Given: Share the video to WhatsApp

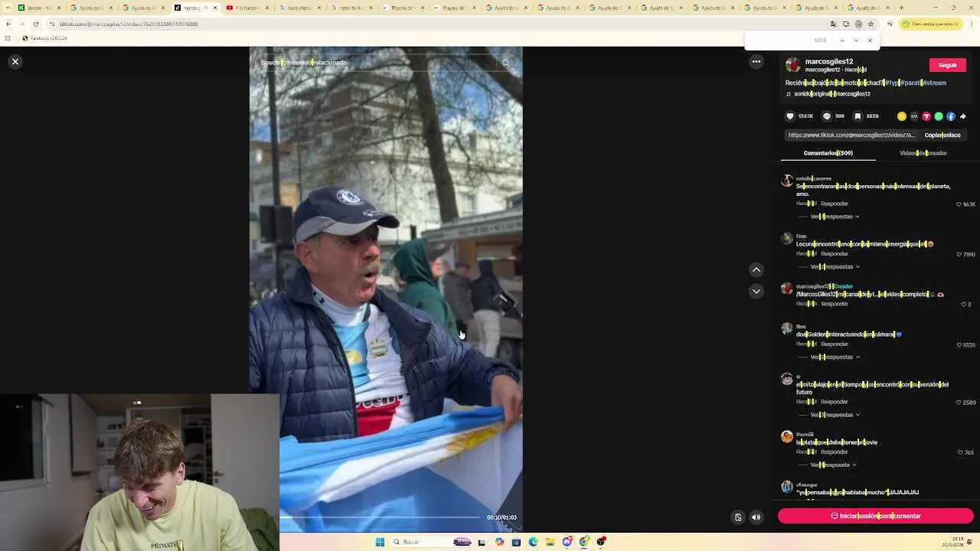Looking at the screenshot, I should click(x=939, y=116).
